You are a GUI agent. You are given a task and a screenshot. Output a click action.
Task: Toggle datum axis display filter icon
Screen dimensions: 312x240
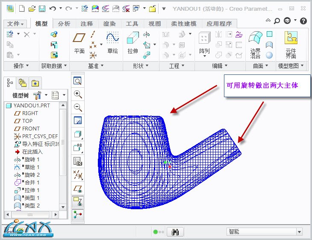pyautogui.click(x=78, y=175)
